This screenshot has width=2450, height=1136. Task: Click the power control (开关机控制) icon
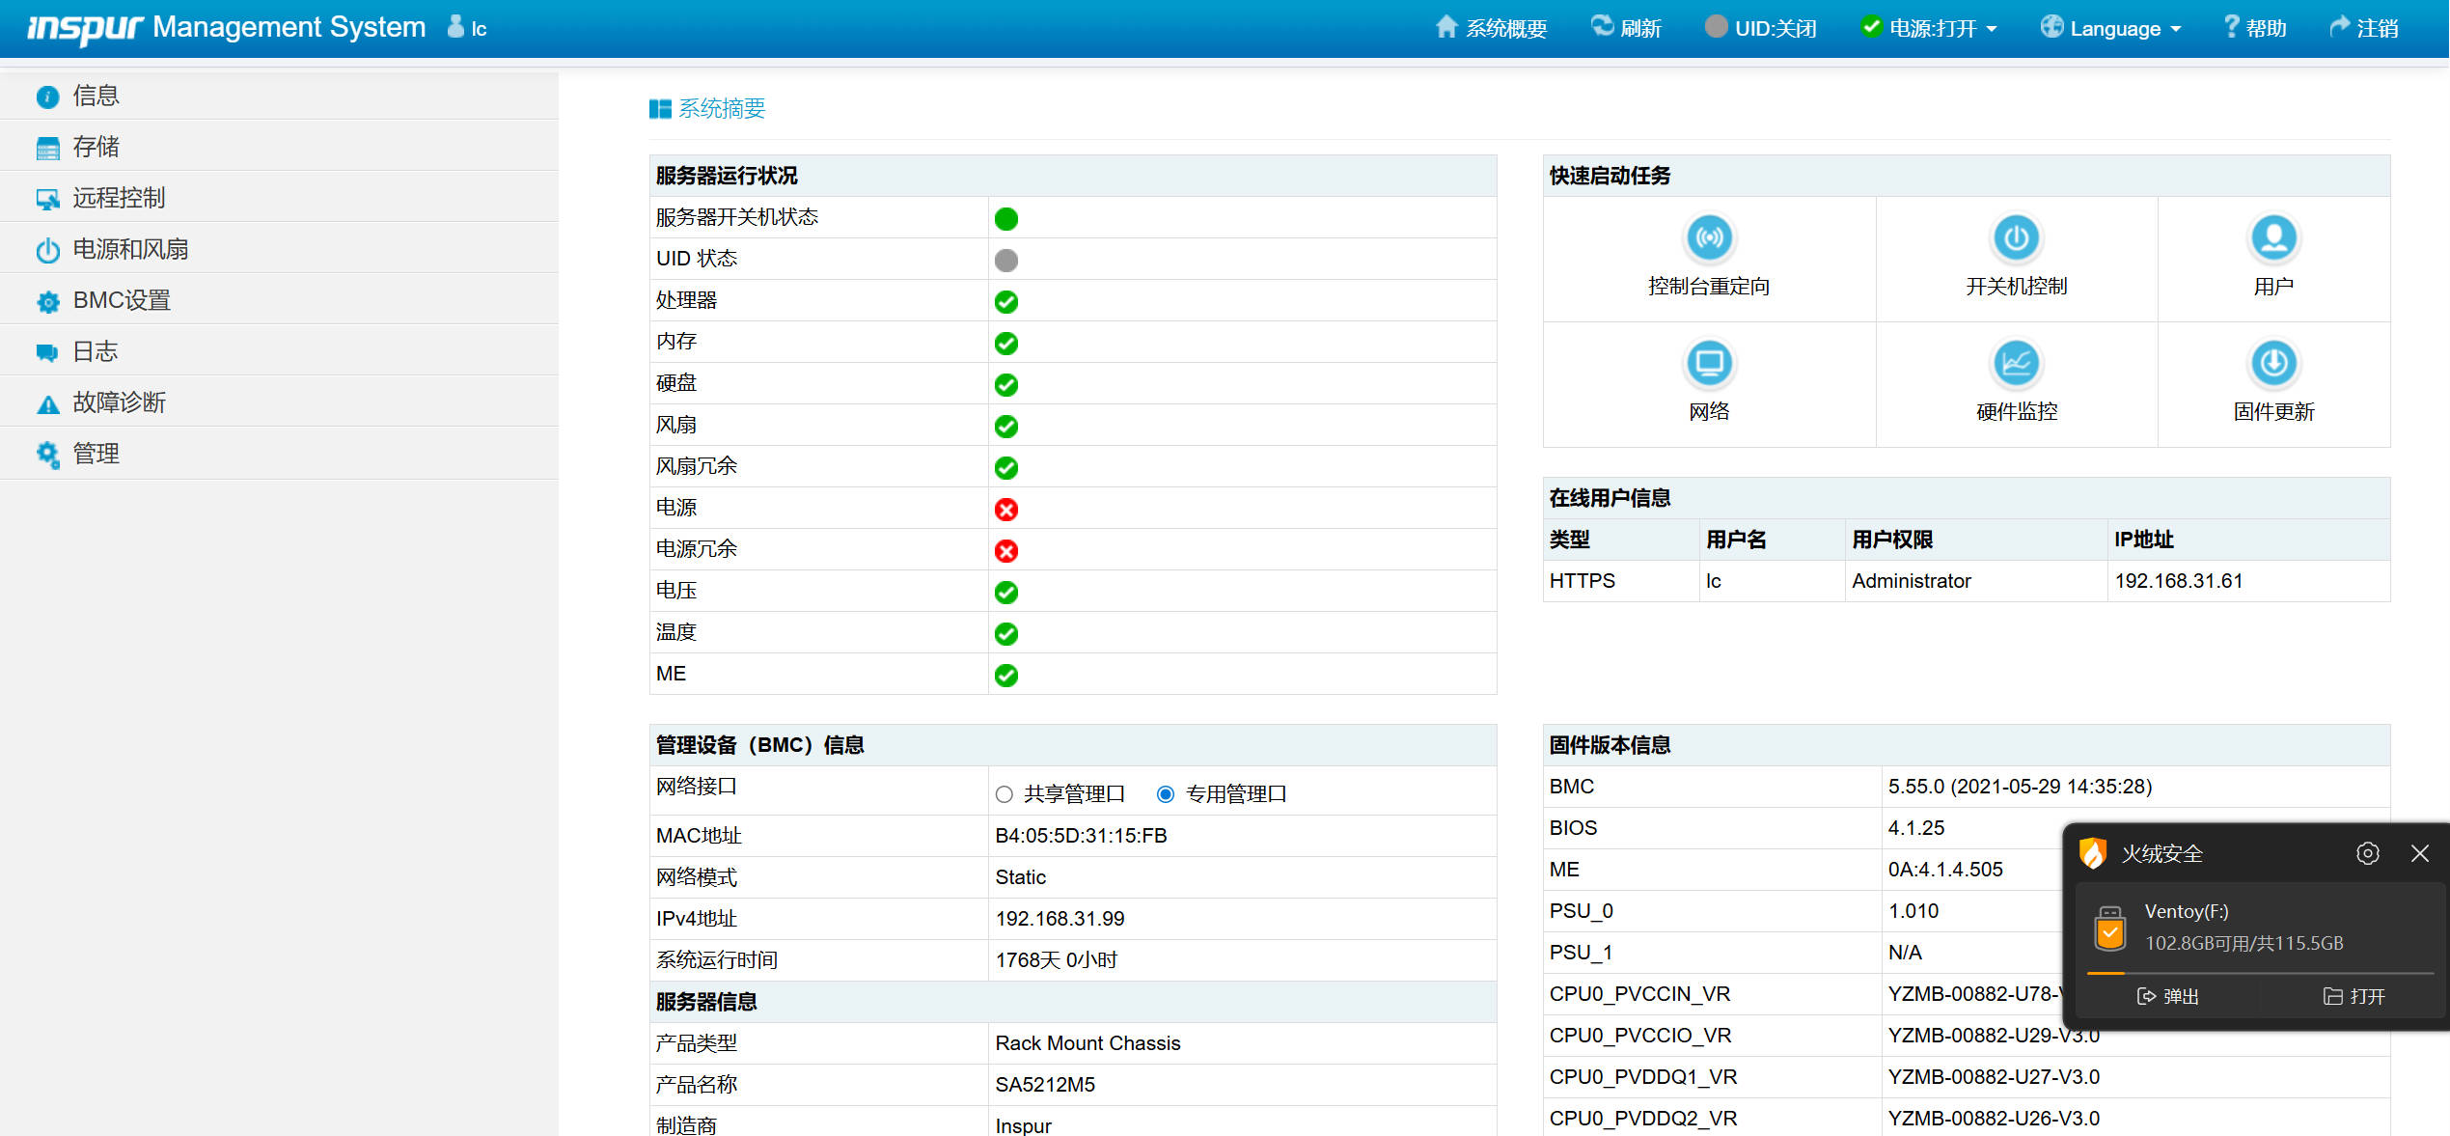coord(2016,238)
